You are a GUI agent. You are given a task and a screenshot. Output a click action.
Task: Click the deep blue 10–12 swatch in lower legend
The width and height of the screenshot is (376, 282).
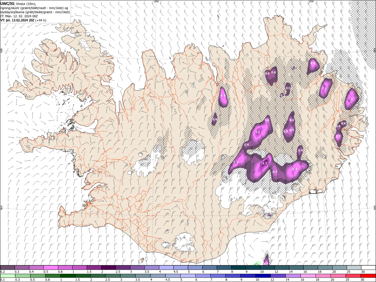pos(263,276)
